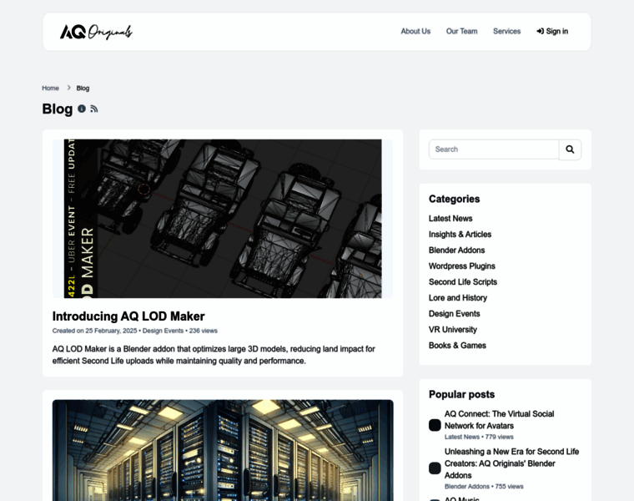Select Wordpress Plugins category
Viewport: 634px width, 501px height.
pos(462,266)
